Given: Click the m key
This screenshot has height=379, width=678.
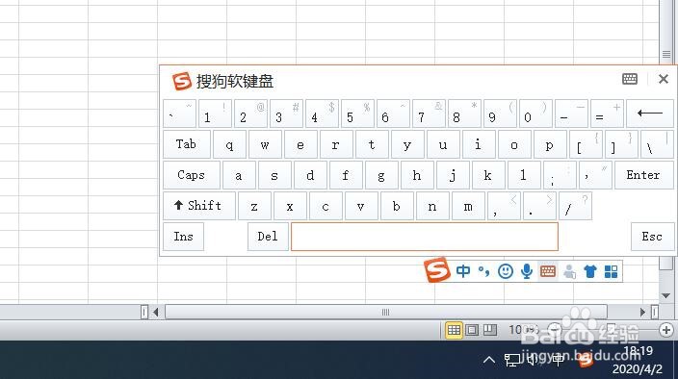Looking at the screenshot, I should pyautogui.click(x=468, y=207).
